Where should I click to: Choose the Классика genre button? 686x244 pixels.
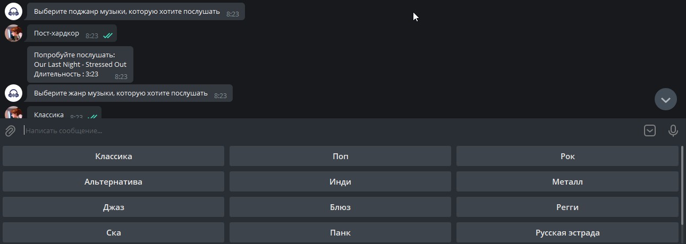pos(113,156)
